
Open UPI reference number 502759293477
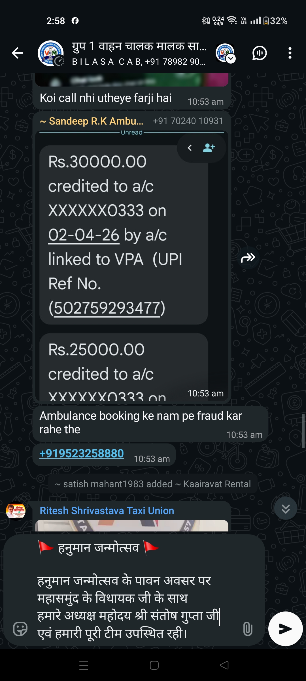tap(107, 308)
